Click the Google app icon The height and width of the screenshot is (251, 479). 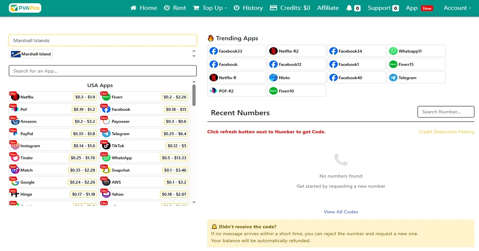coord(15,182)
